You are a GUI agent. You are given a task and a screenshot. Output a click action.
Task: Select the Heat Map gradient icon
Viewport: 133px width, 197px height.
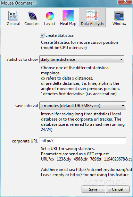tap(68, 16)
